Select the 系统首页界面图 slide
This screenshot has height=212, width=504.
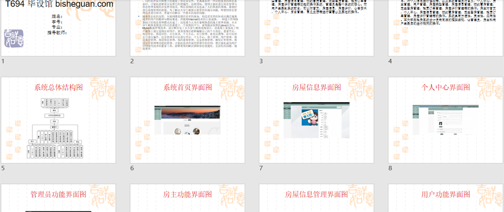(x=187, y=120)
